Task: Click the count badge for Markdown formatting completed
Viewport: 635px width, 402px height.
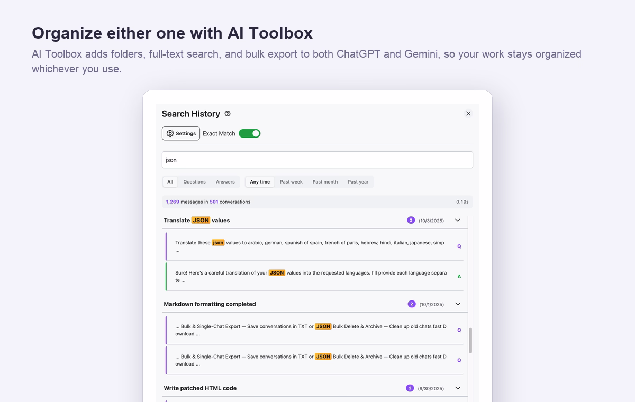Action: 412,304
